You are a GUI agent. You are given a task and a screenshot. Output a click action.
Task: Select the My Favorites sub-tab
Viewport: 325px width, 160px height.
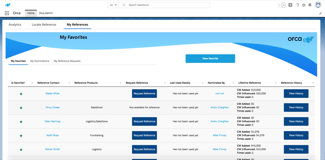coord(18,61)
